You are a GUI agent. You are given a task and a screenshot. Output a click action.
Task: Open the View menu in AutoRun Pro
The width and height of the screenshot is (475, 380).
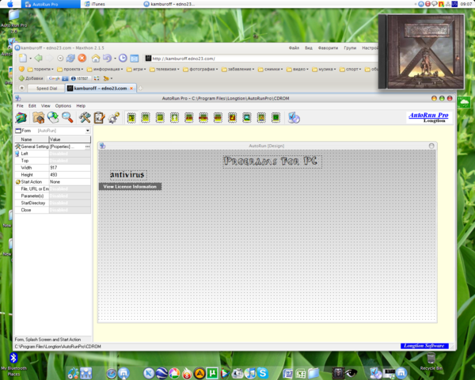(x=45, y=106)
